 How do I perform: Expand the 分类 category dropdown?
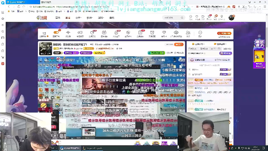tap(78, 18)
